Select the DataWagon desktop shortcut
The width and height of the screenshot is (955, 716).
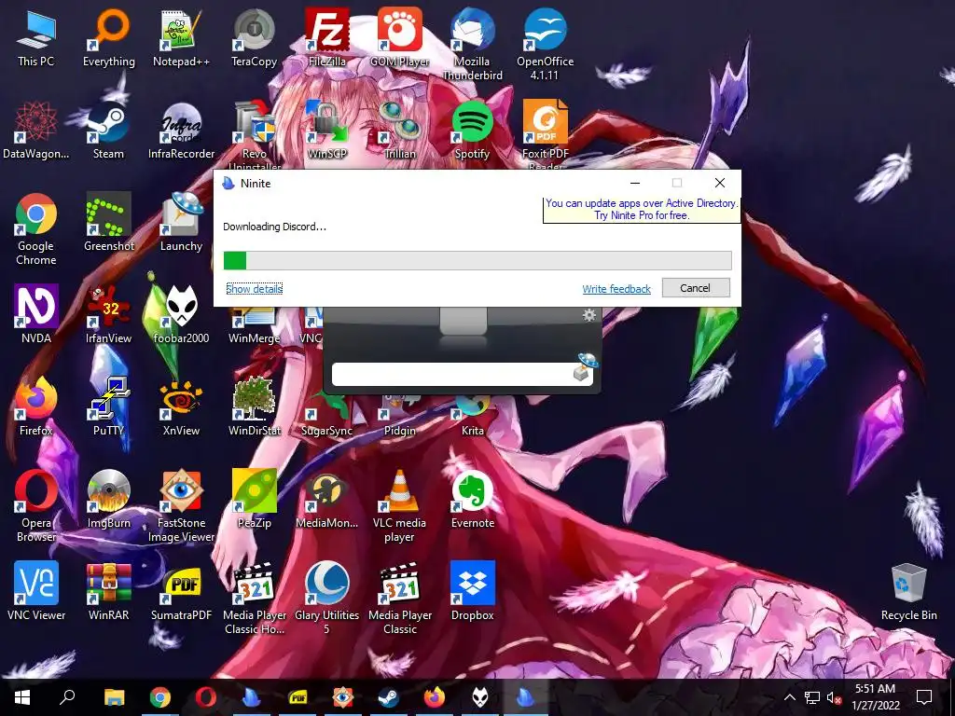point(36,131)
